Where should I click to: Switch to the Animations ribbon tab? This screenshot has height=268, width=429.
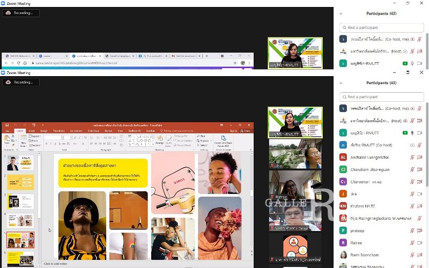tap(77, 130)
